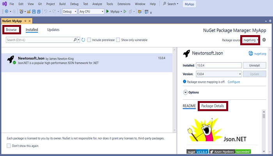Open the nuget.org link
This screenshot has width=273, height=156.
click(260, 54)
